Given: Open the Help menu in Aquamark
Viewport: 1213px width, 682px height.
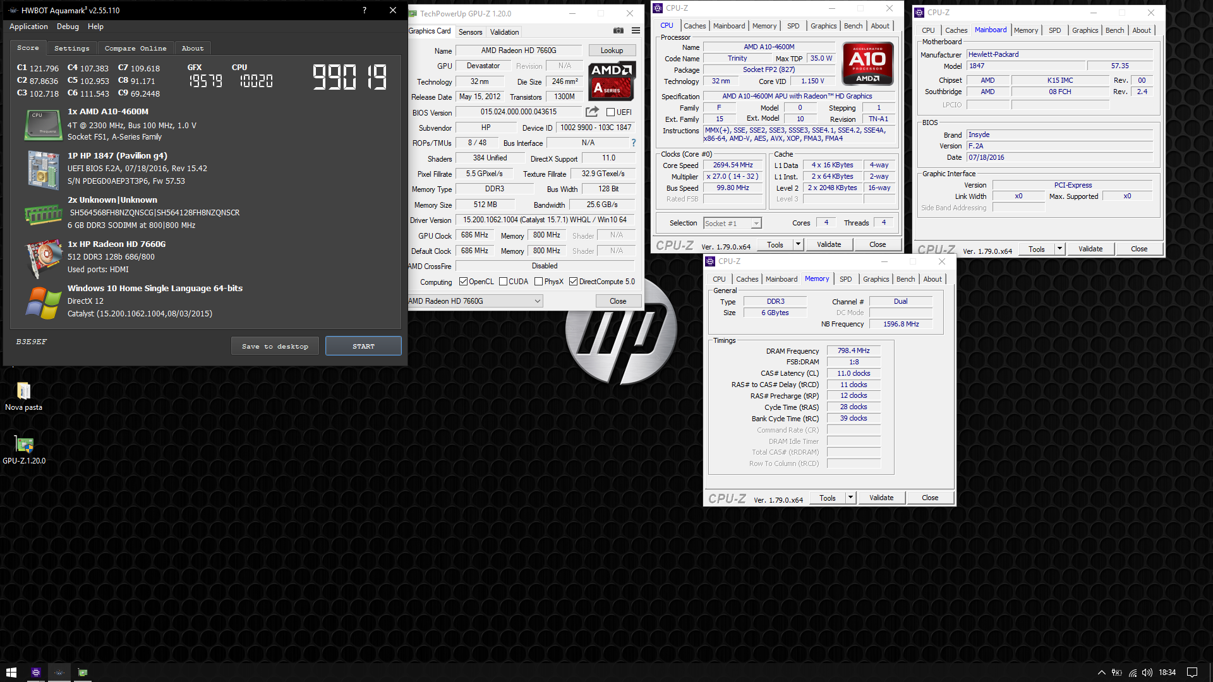Looking at the screenshot, I should pos(95,27).
